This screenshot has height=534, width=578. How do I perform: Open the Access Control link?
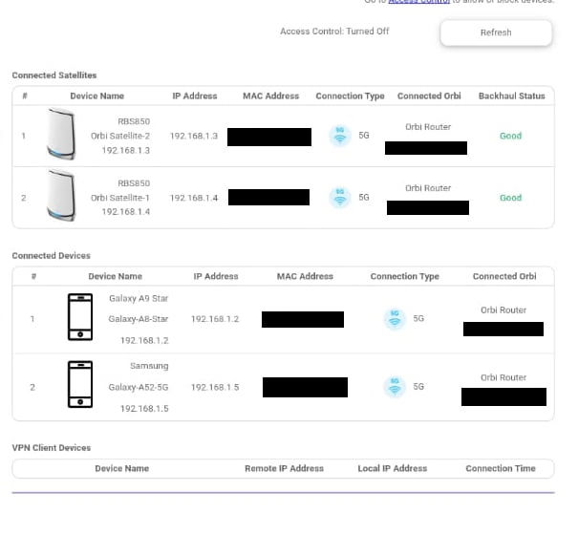(419, 2)
